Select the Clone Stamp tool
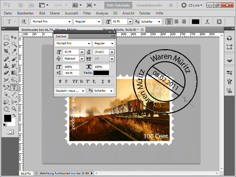 (x=6, y=66)
